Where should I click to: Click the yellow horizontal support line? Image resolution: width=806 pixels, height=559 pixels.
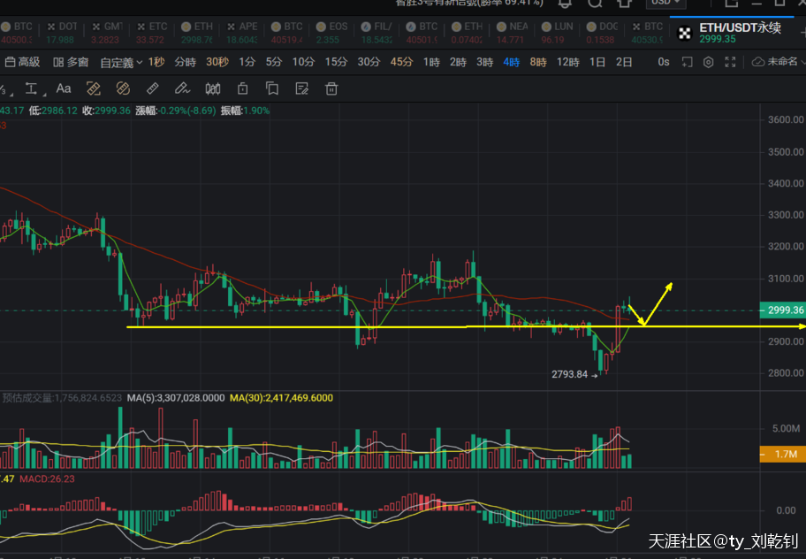[265, 327]
